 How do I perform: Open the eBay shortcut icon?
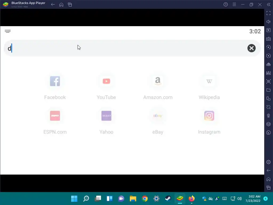[158, 116]
